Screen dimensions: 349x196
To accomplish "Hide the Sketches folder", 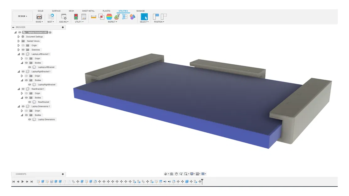I will (23, 50).
